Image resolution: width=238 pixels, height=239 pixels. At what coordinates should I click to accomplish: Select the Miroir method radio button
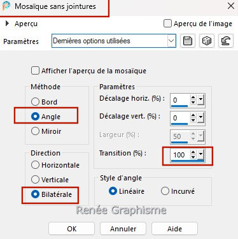pyautogui.click(x=35, y=131)
